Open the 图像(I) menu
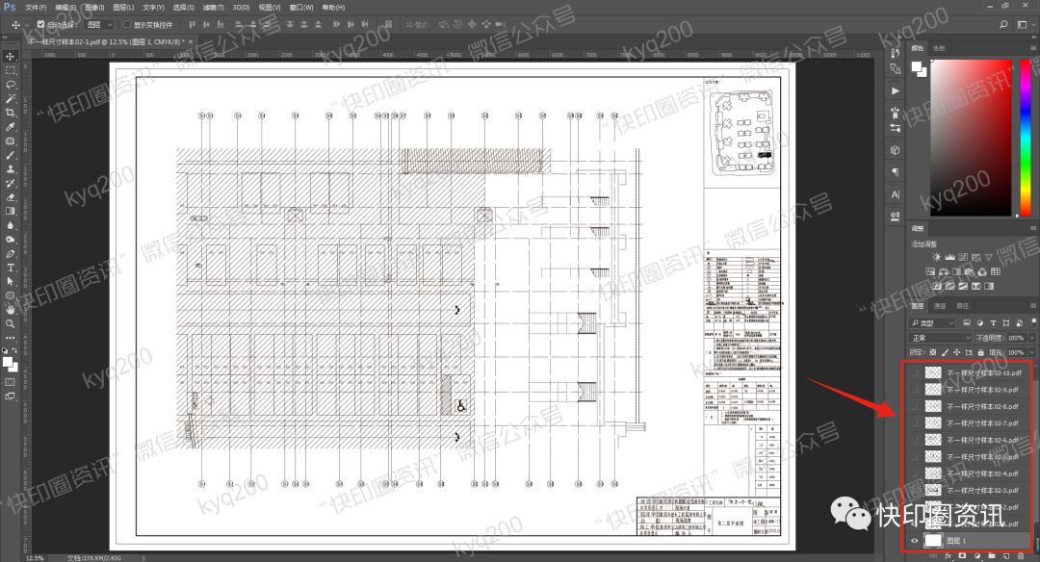1040x562 pixels. pyautogui.click(x=93, y=8)
